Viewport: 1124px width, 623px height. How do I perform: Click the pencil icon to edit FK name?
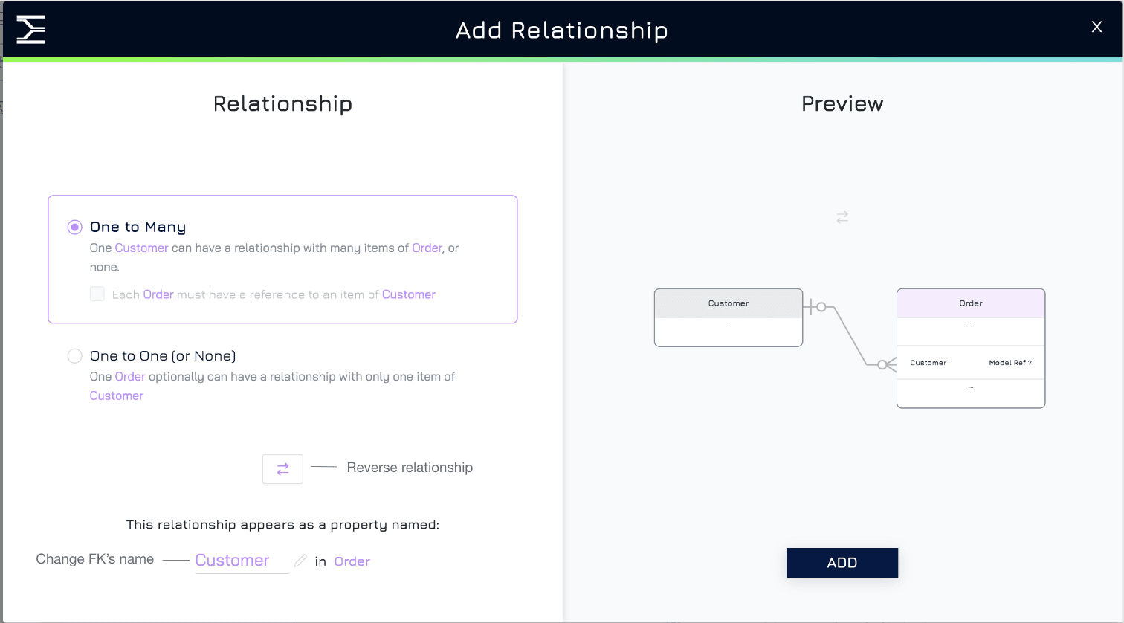pyautogui.click(x=300, y=561)
